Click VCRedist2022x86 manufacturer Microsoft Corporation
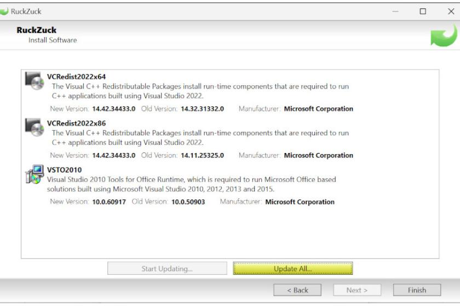 (x=319, y=156)
